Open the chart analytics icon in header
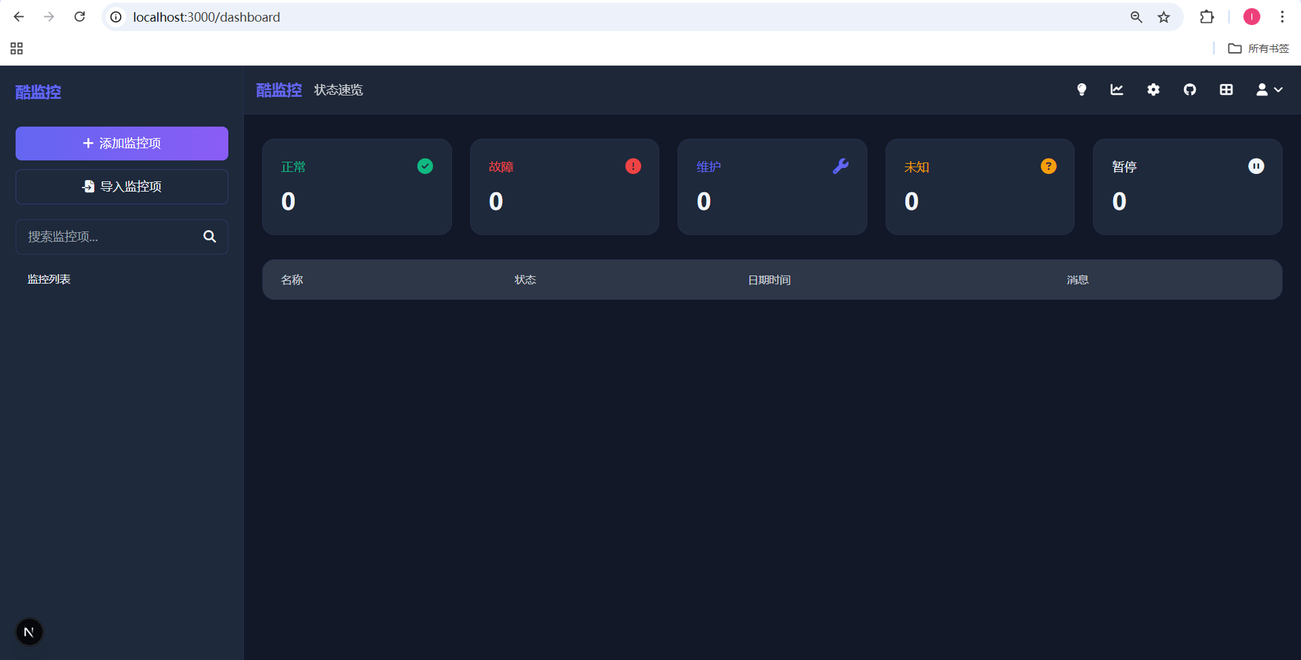 pos(1117,89)
